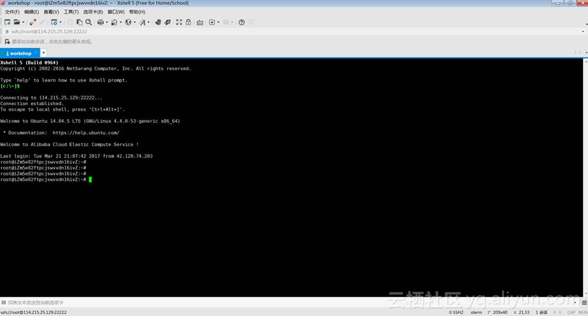The image size is (588, 316).
Task: Expand the Encoding globe dropdown arrow
Action: [x=135, y=22]
